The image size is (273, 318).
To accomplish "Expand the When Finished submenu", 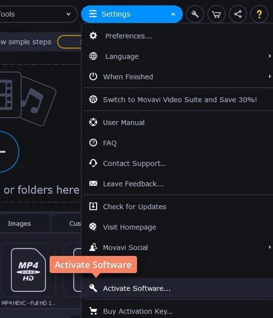I will click(178, 77).
